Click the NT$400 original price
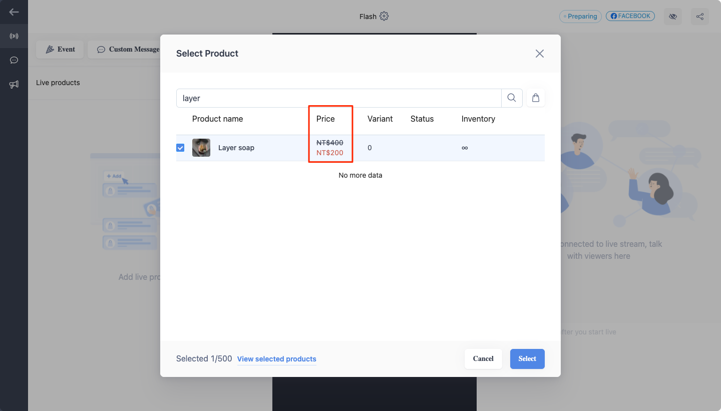Screen dimensions: 721x411 click(x=330, y=143)
